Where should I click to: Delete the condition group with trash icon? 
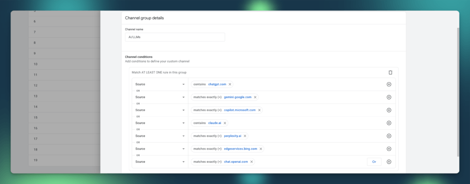pos(390,72)
